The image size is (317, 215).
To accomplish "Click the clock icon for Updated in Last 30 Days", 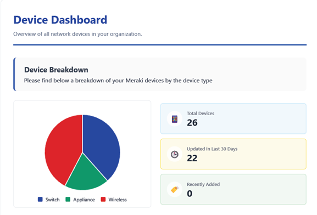I will (175, 155).
